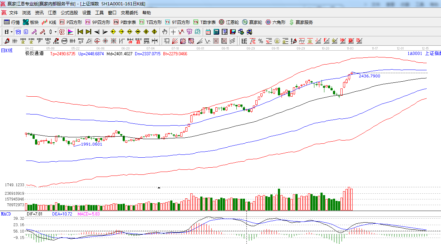Open the 江恩轮 tool

tap(229, 22)
